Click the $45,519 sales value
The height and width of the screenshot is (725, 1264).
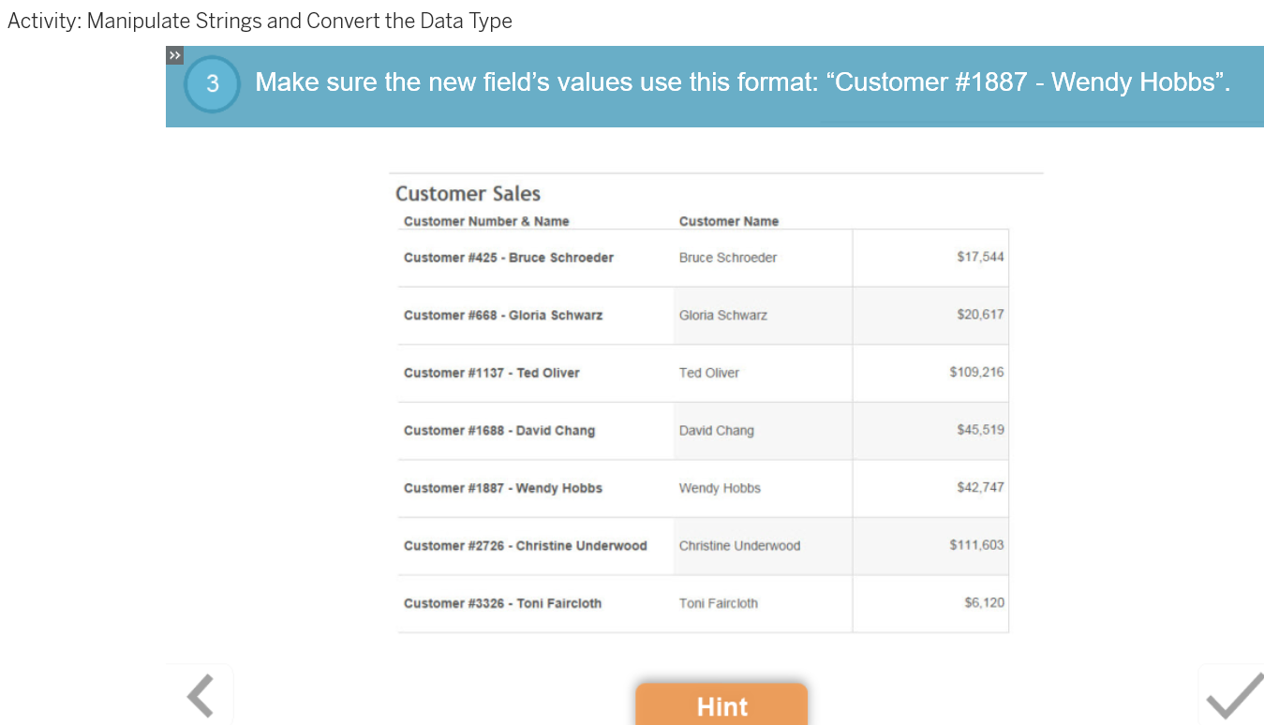pyautogui.click(x=980, y=430)
